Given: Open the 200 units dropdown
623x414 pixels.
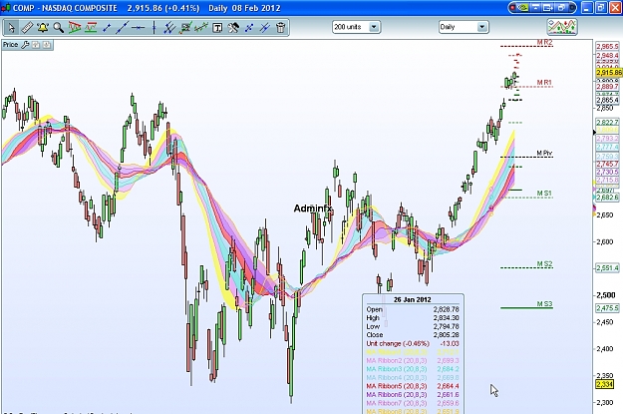Looking at the screenshot, I should point(357,27).
